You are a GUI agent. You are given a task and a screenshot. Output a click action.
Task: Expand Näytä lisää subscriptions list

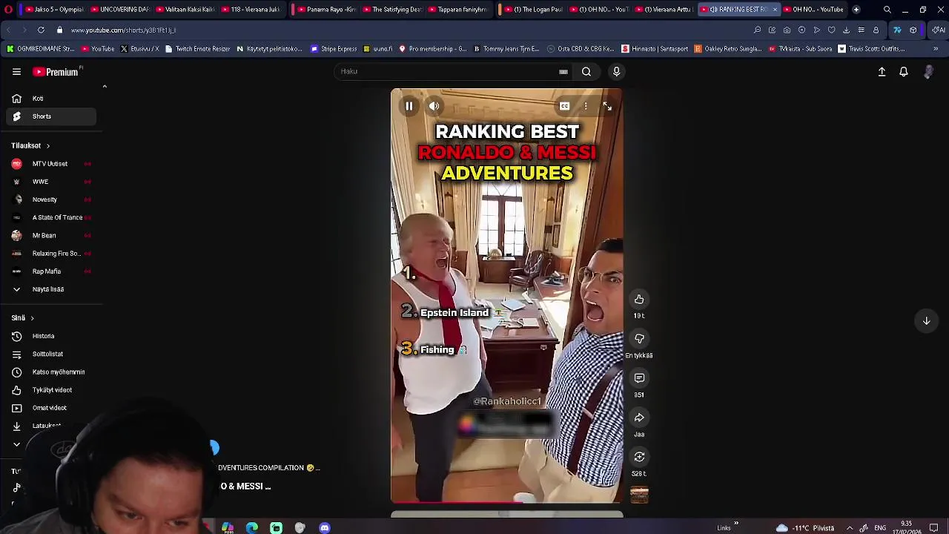coord(50,289)
